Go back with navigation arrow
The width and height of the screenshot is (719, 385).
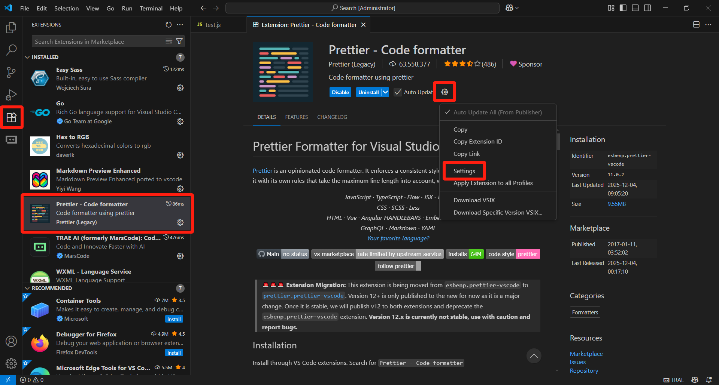pyautogui.click(x=203, y=8)
